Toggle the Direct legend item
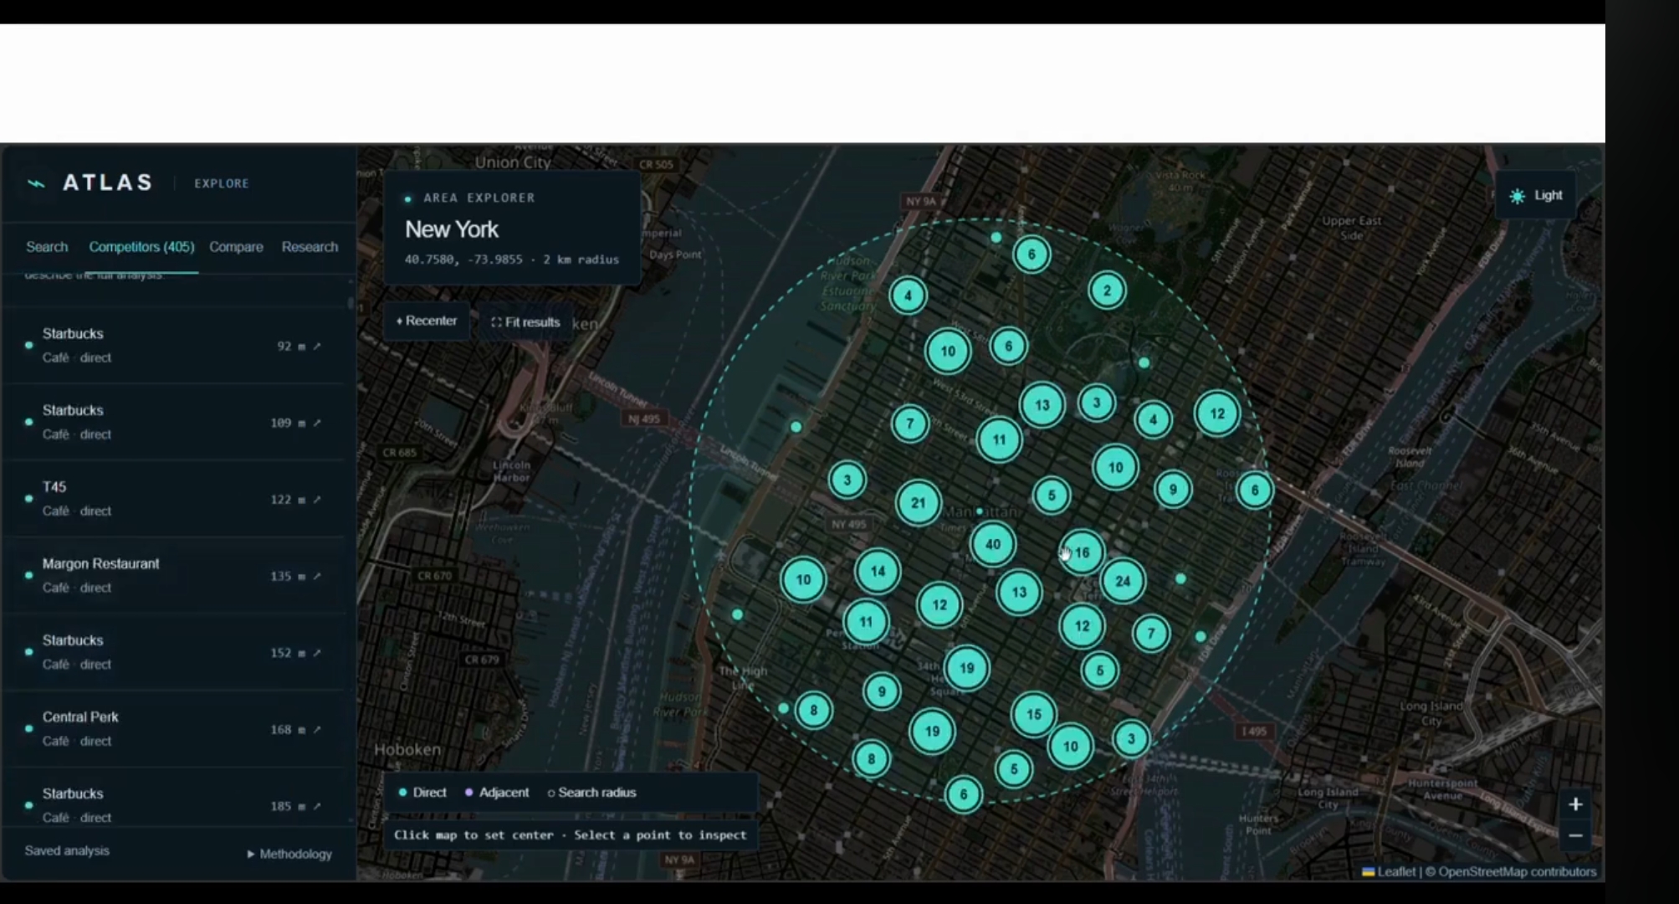Screen dimensions: 1679x904 (x=423, y=793)
